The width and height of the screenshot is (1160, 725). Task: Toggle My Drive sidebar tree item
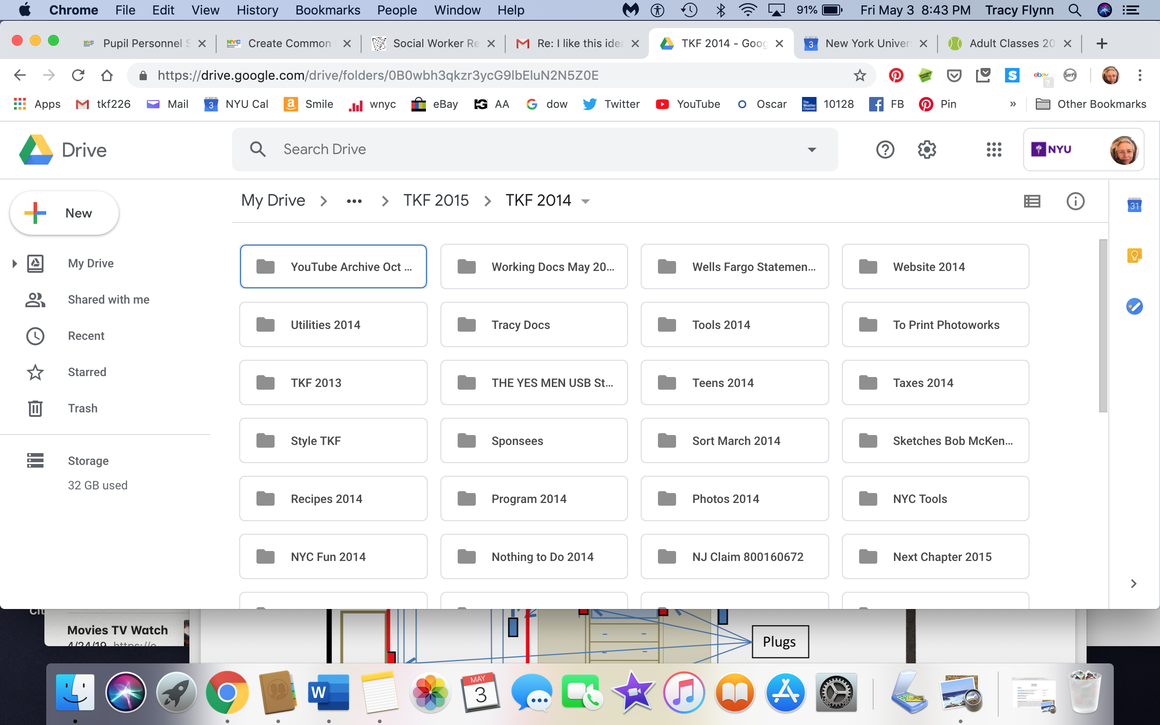pos(13,263)
